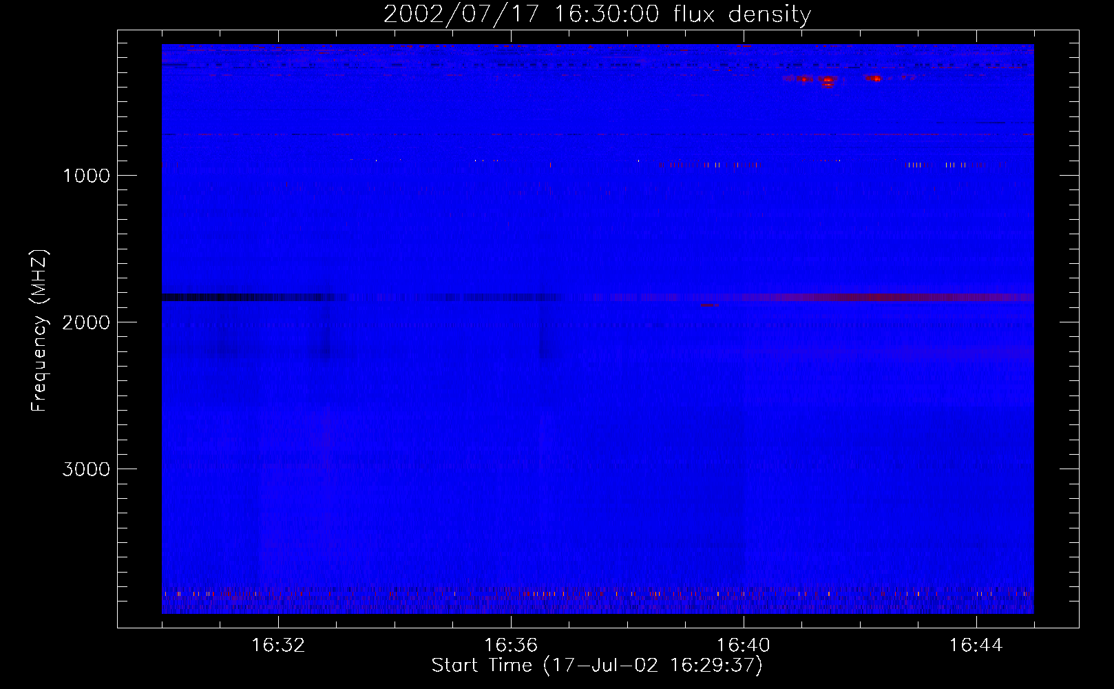Select the 'Start Time (17-Jul-02 16:29:37)' axis label
This screenshot has width=1114, height=689.
pos(597,666)
